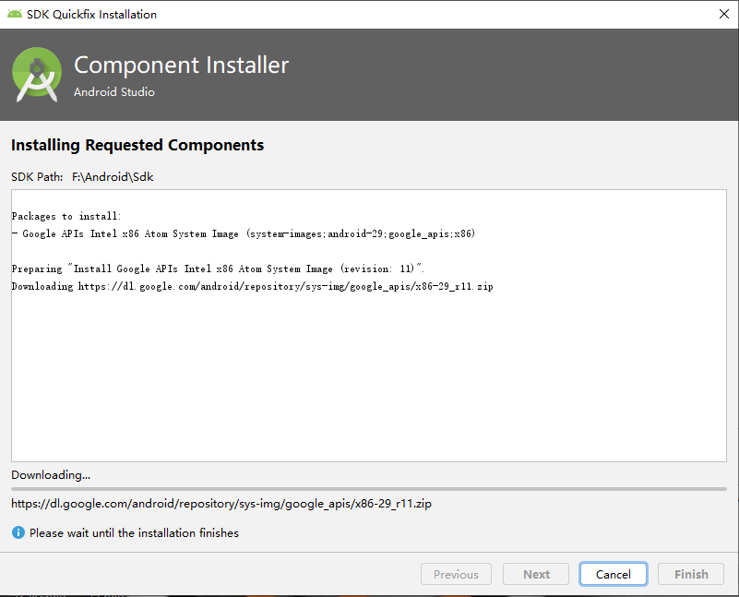Click the Android robot icon in title bar
739x597 pixels.
click(14, 14)
